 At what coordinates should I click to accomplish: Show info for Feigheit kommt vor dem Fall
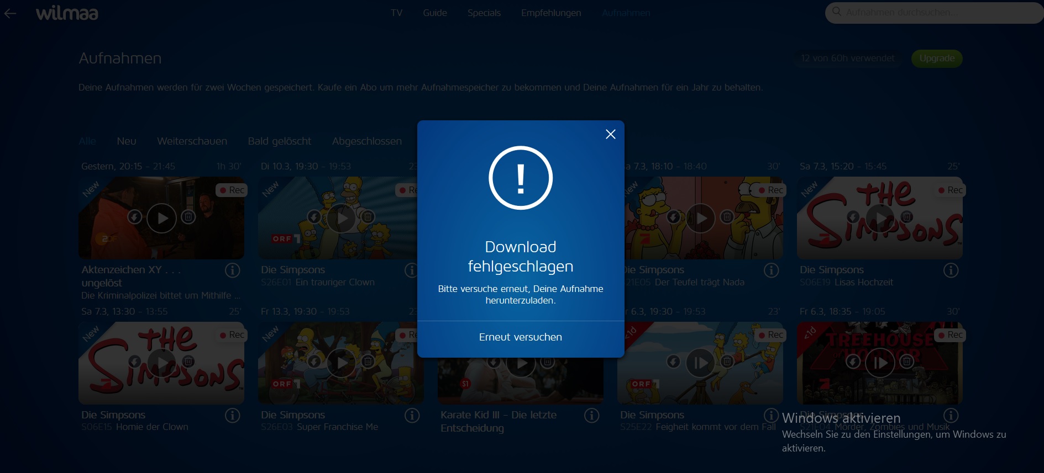pos(772,416)
